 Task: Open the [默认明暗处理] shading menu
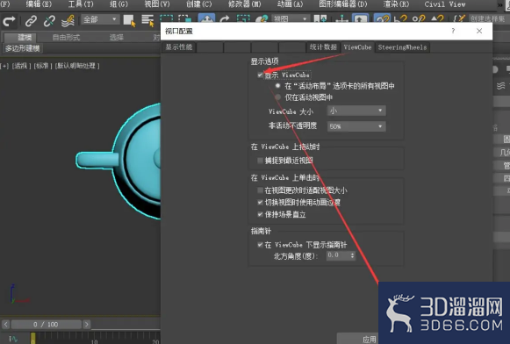click(77, 66)
